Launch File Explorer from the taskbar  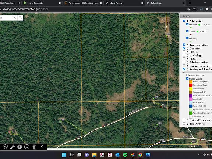[x=95, y=155]
